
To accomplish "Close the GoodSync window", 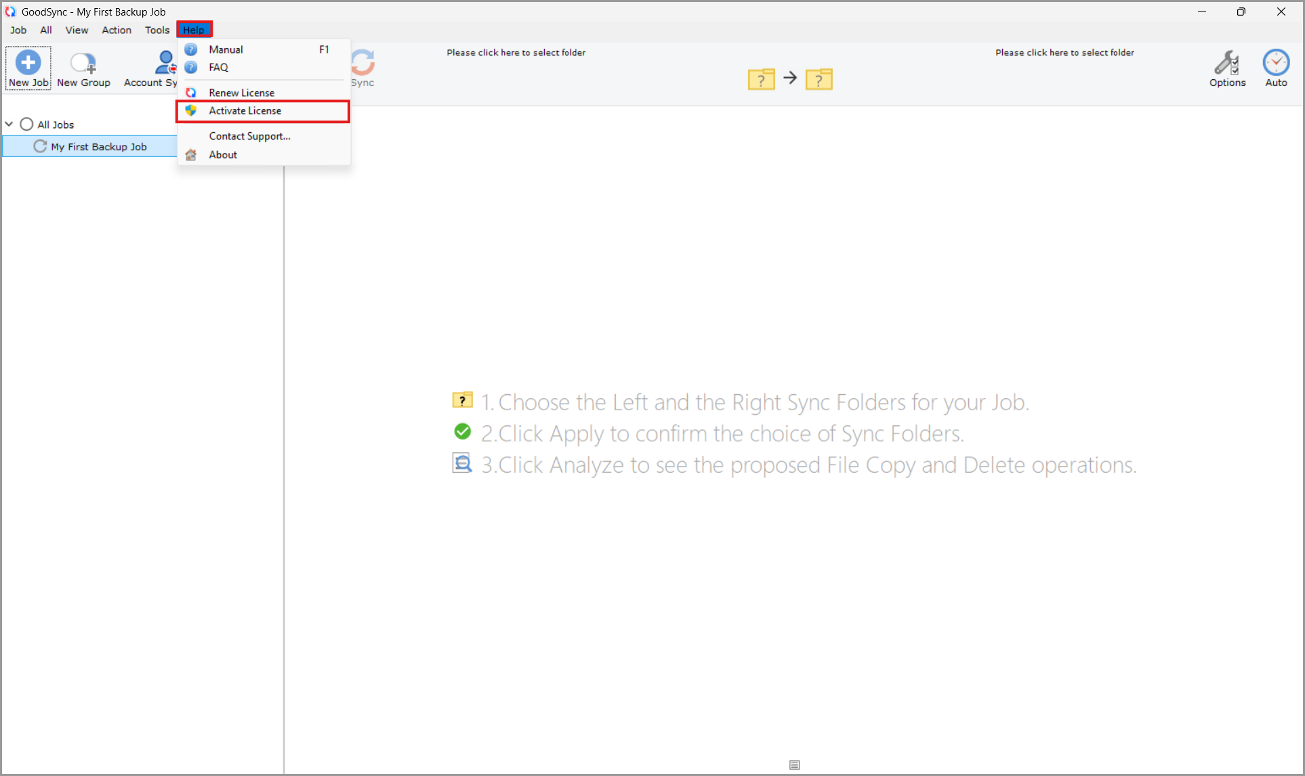I will [1281, 12].
